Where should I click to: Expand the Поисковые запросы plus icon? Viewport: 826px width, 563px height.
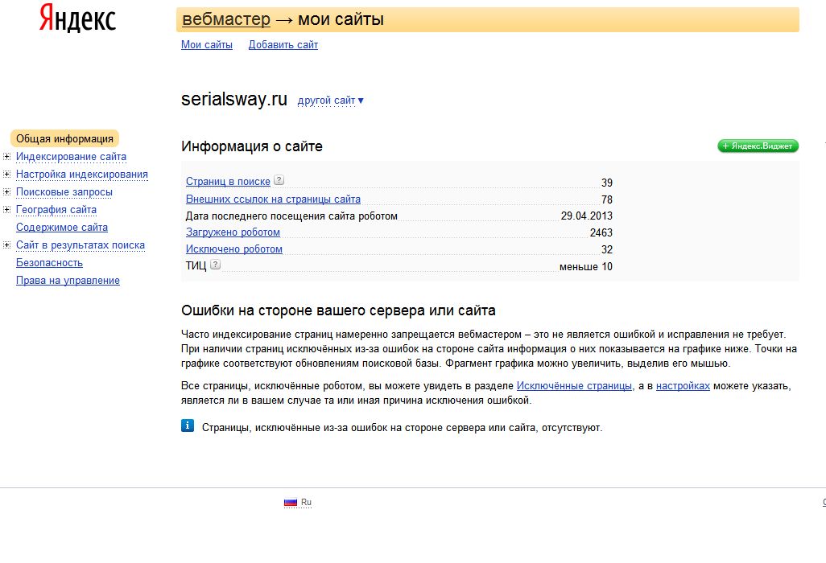click(6, 192)
